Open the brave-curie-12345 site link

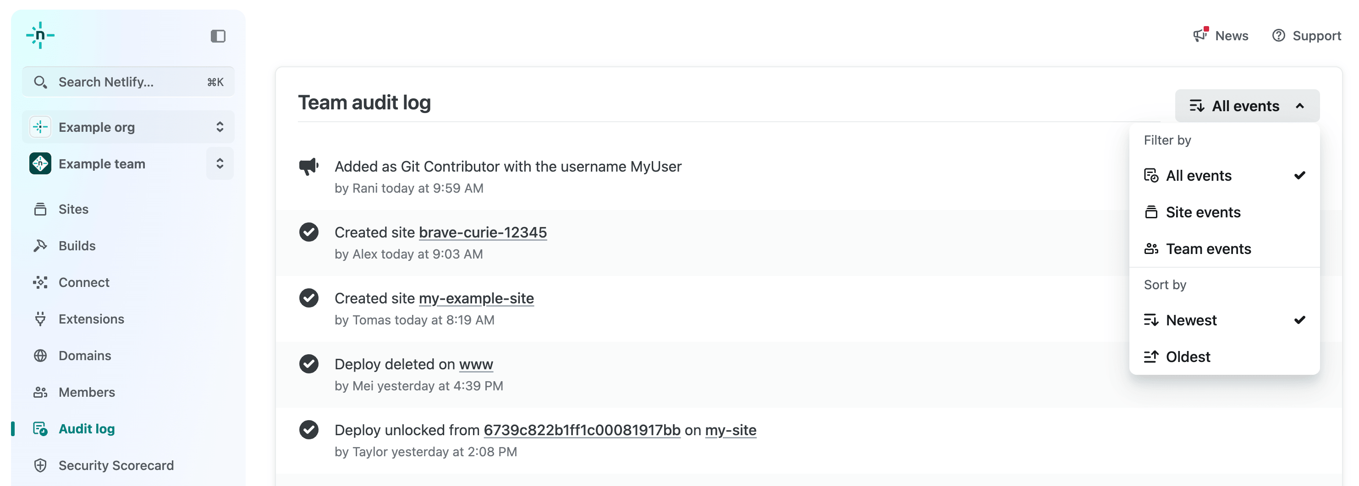(482, 232)
